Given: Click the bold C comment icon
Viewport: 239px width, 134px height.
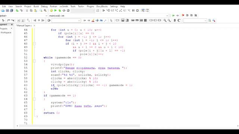Looking at the screenshot, I should coord(179,20).
